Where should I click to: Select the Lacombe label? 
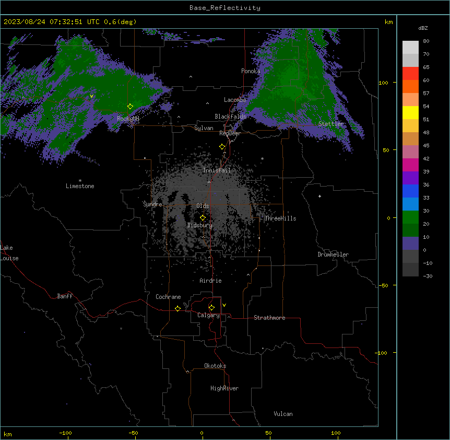click(x=235, y=100)
